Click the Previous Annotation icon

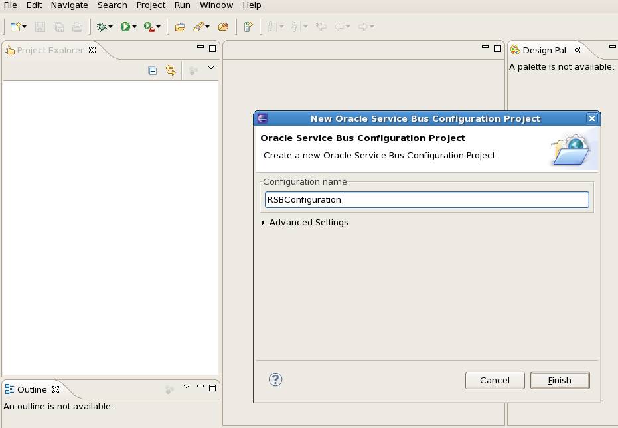coord(295,27)
